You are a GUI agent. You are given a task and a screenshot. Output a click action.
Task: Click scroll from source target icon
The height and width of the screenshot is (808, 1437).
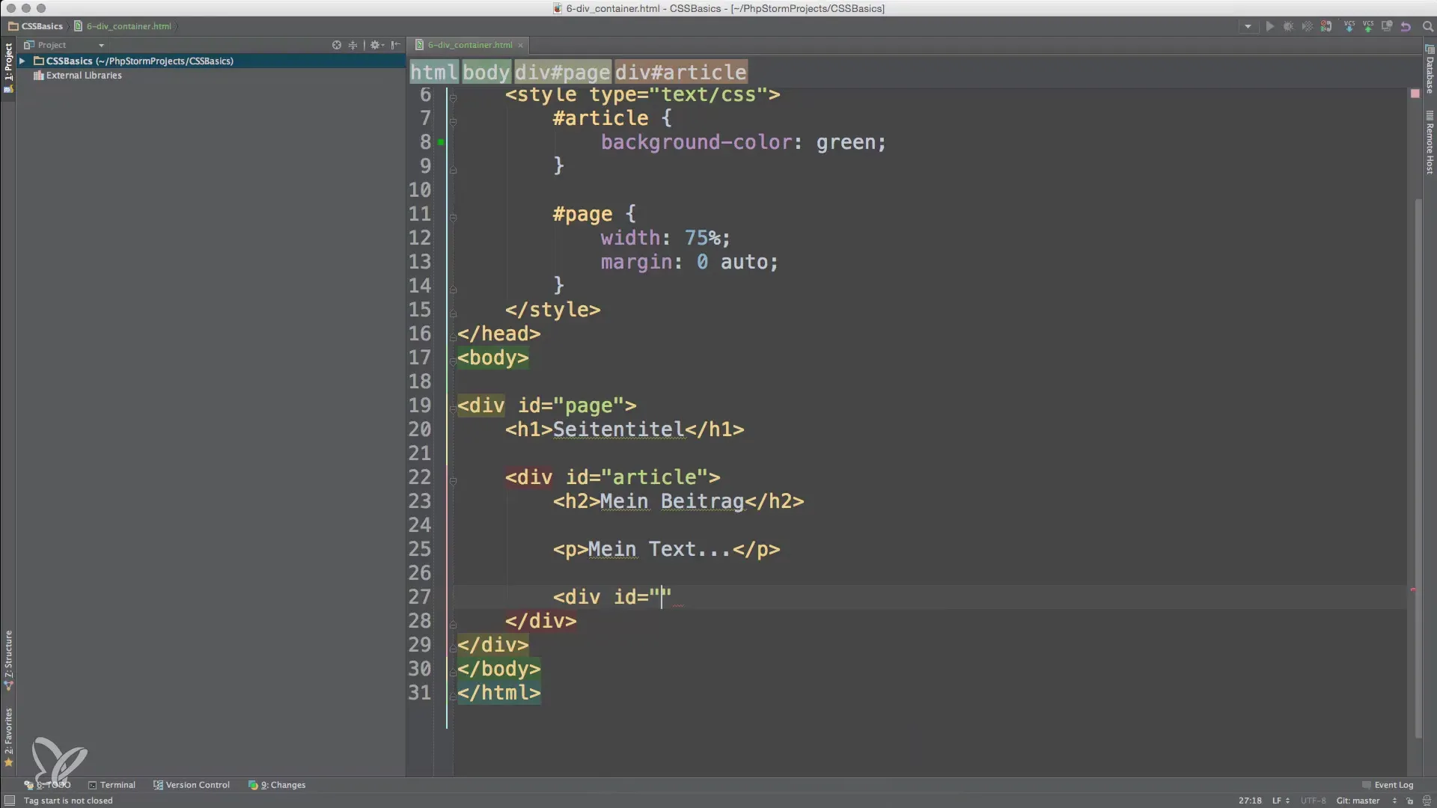tap(337, 45)
